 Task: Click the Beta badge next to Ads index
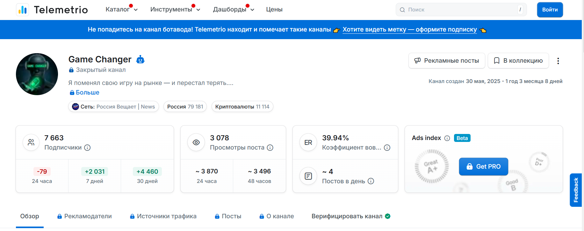click(x=462, y=138)
